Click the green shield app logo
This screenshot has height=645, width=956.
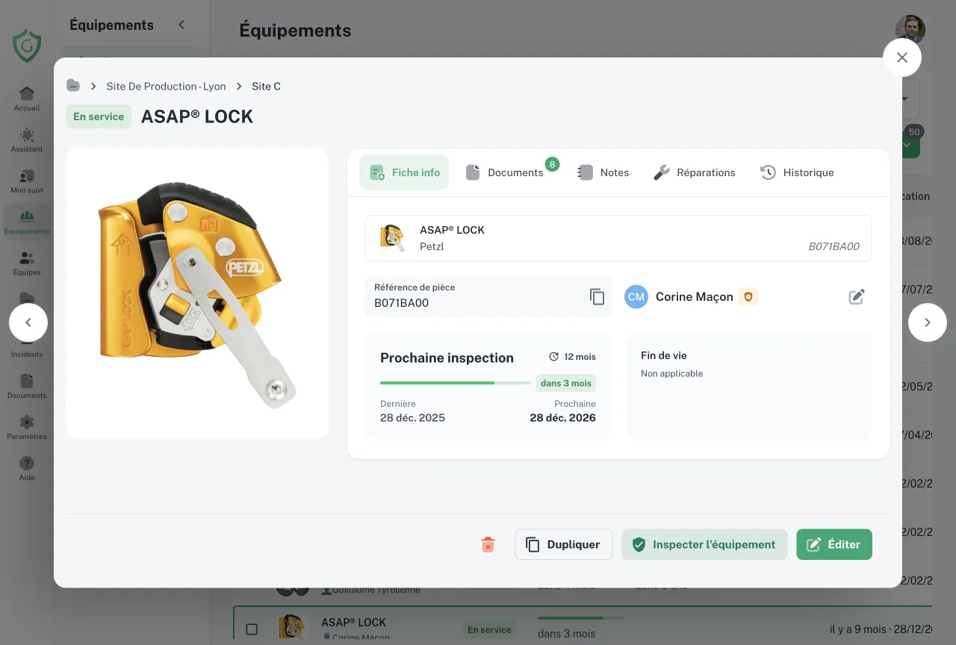pyautogui.click(x=27, y=46)
